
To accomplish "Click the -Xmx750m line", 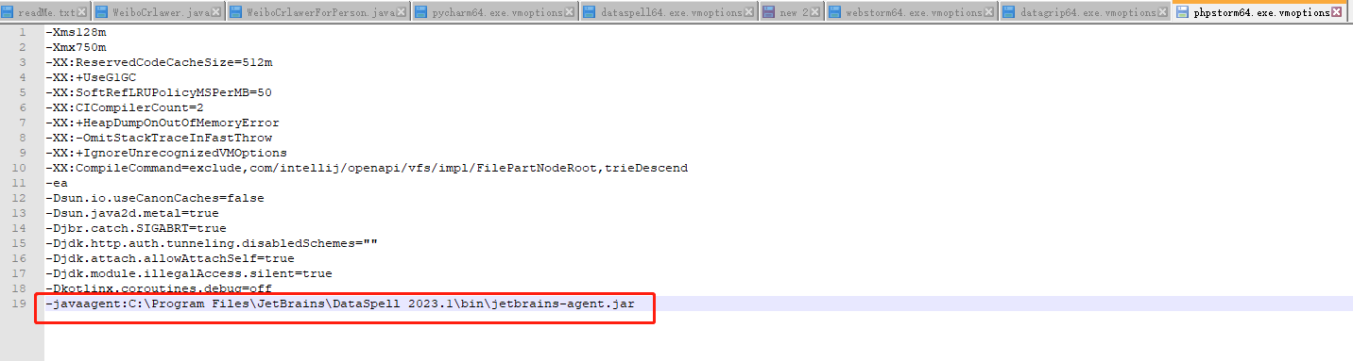I will (76, 47).
